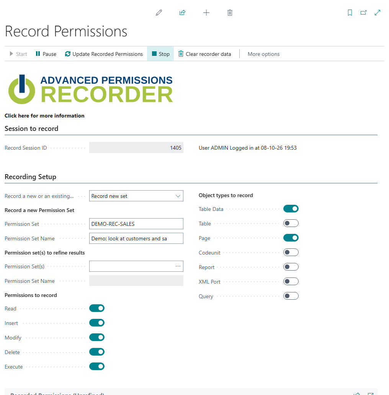Disable Table Data object type

click(291, 209)
